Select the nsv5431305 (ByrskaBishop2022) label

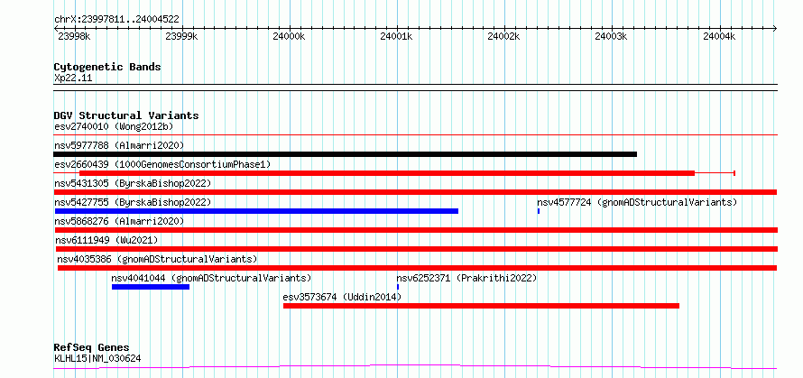pyautogui.click(x=132, y=183)
